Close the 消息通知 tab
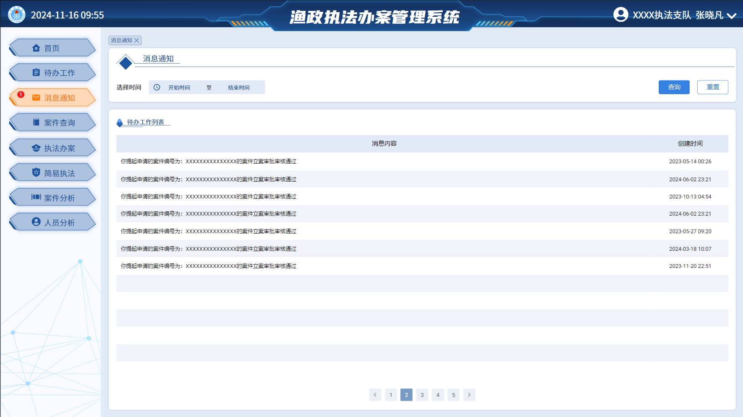743x417 pixels. [x=137, y=41]
